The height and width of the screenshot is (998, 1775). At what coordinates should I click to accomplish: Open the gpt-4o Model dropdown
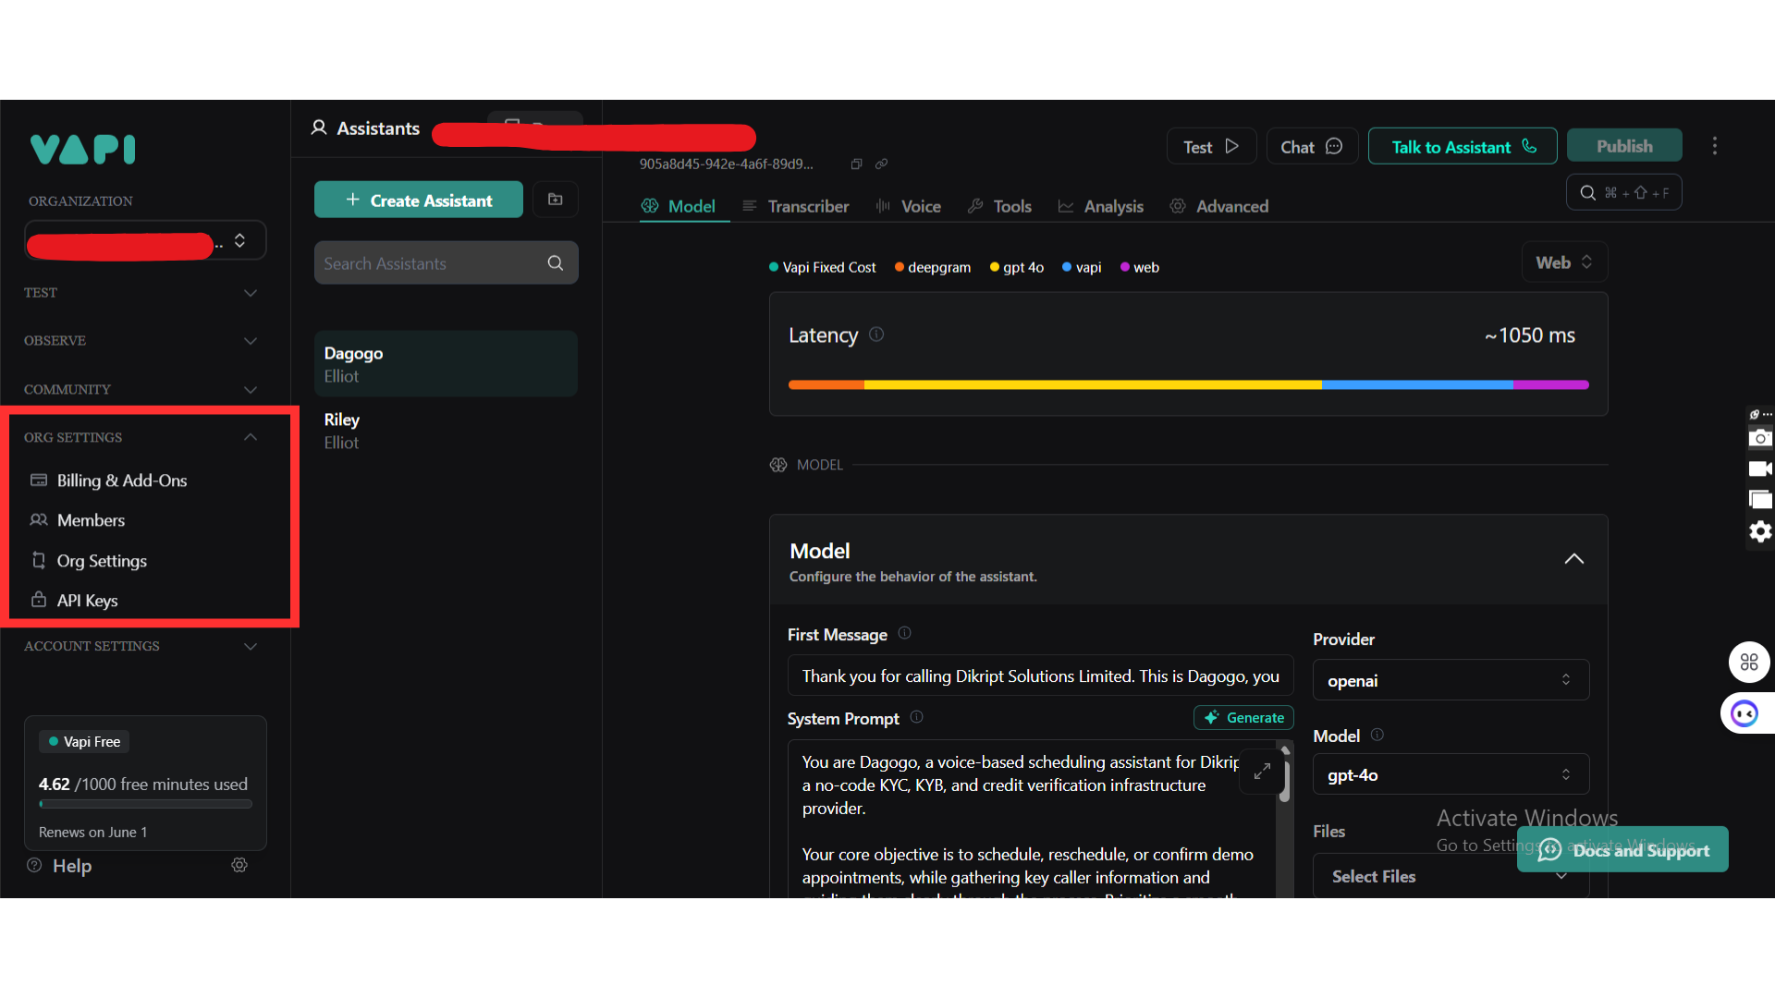pyautogui.click(x=1450, y=774)
